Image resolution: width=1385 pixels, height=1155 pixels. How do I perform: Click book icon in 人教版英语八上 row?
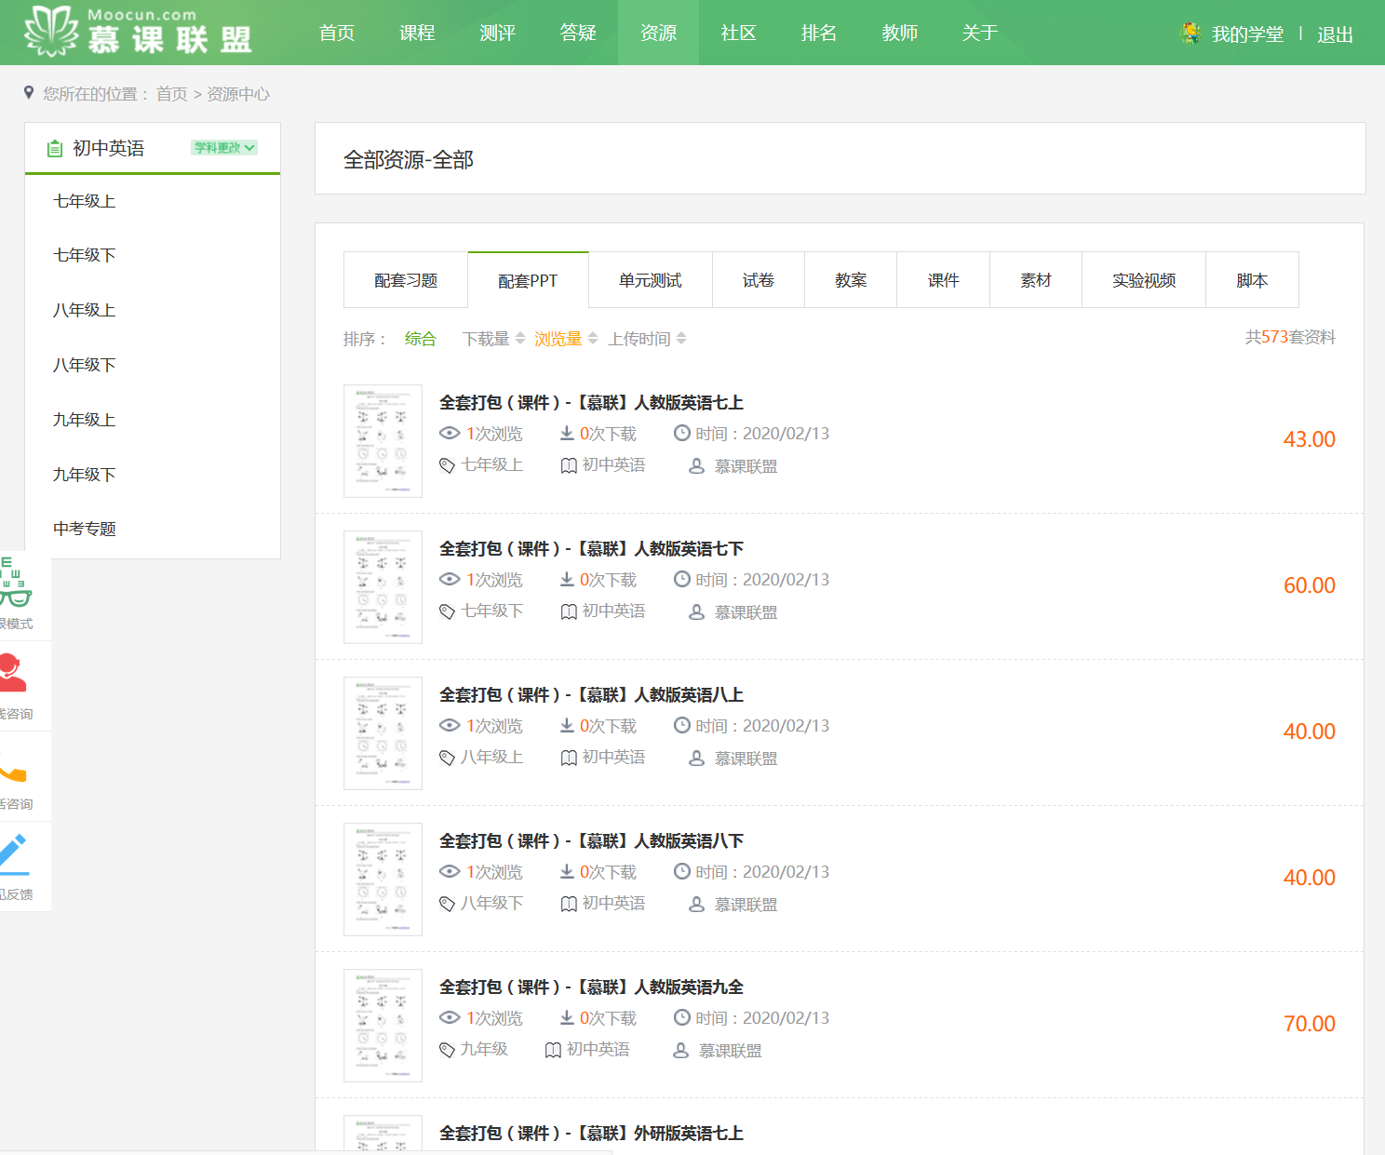pos(569,758)
